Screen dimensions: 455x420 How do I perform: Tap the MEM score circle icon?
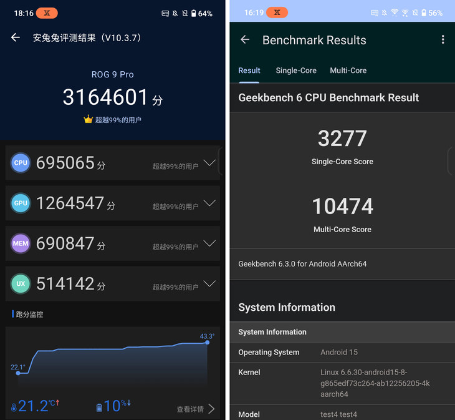coord(21,243)
